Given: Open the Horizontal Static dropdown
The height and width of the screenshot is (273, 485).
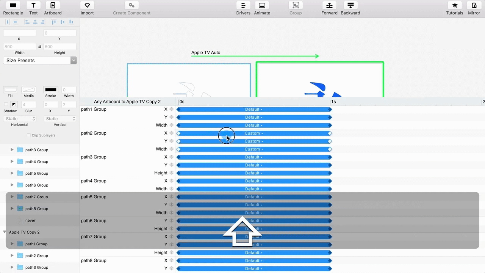Looking at the screenshot, I should [x=20, y=119].
